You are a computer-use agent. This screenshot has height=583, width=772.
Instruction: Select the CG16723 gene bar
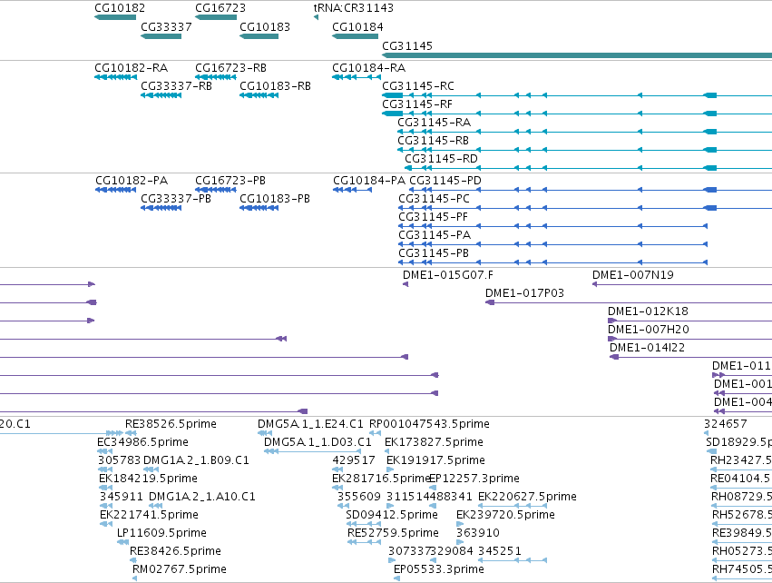pyautogui.click(x=216, y=17)
